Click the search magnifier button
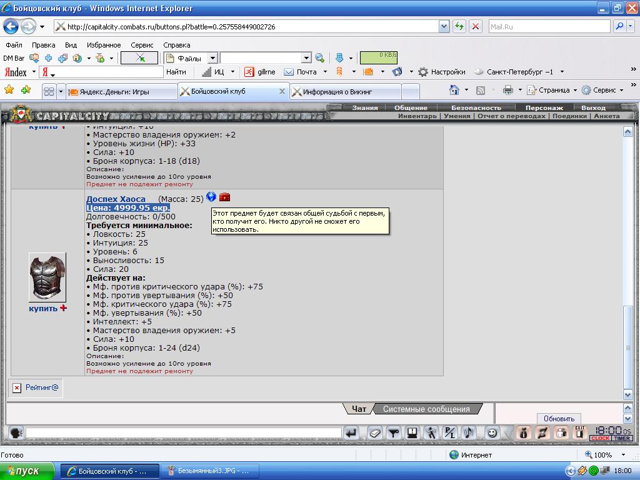This screenshot has height=480, width=640. (619, 27)
